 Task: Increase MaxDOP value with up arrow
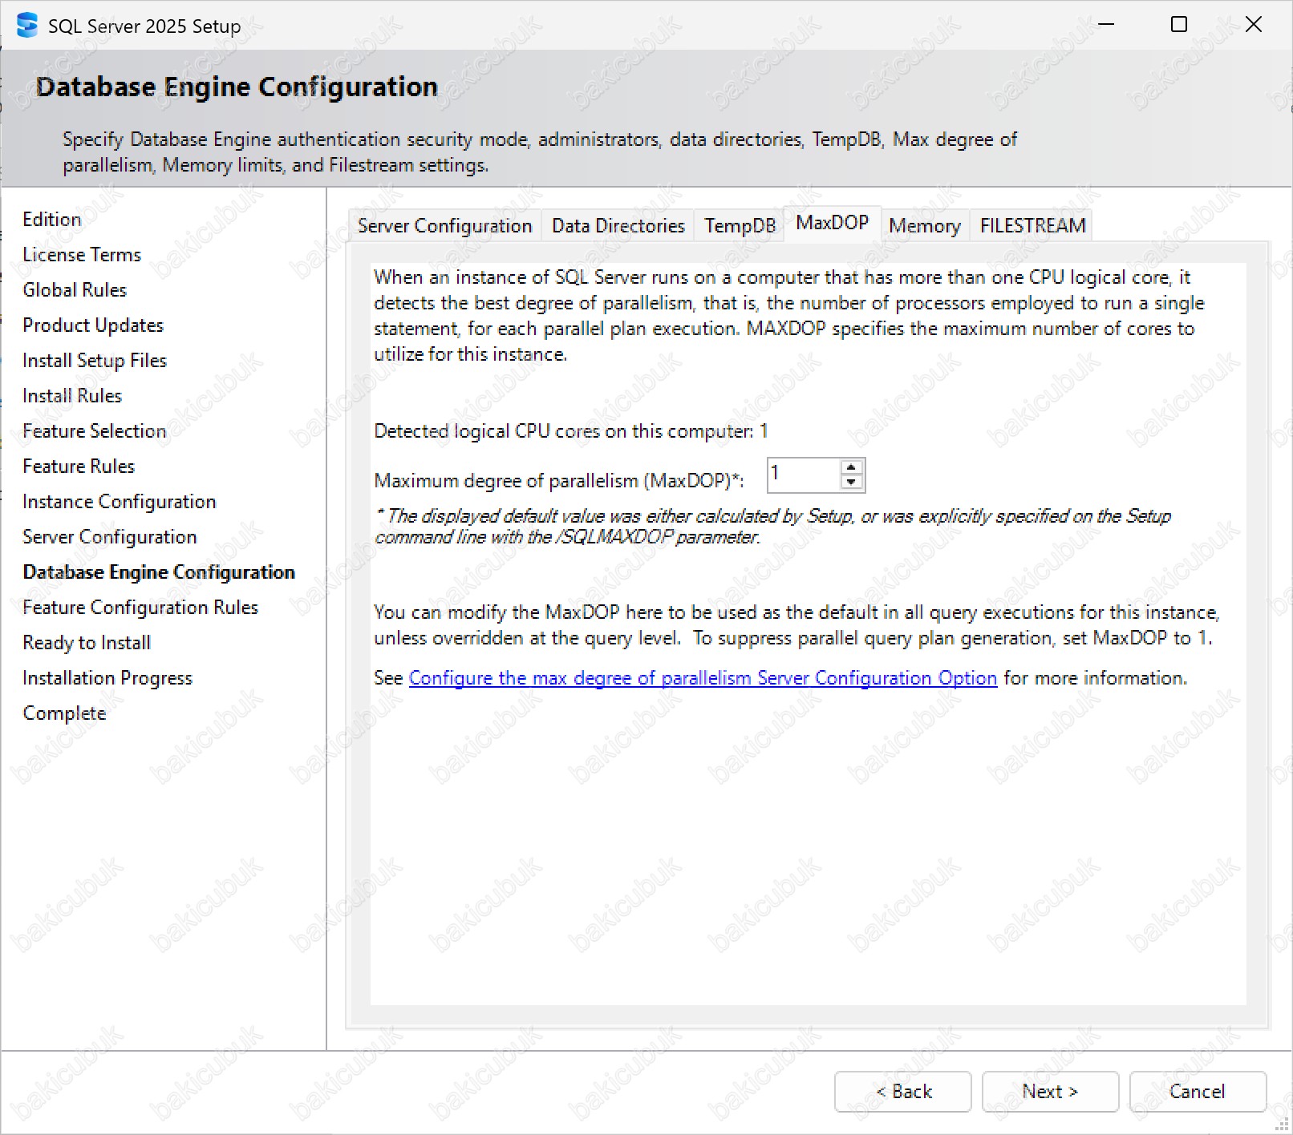(851, 467)
